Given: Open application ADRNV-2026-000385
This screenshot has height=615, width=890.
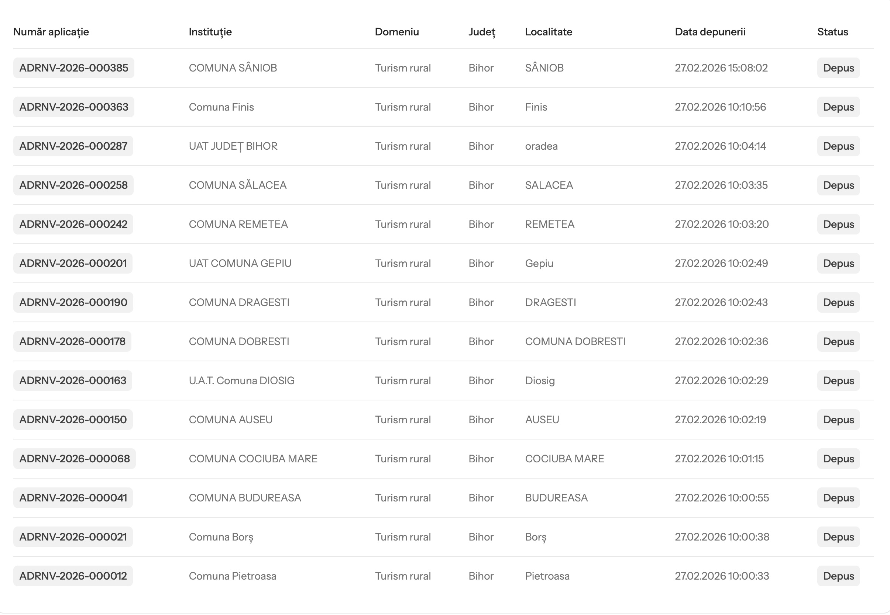Looking at the screenshot, I should (74, 68).
